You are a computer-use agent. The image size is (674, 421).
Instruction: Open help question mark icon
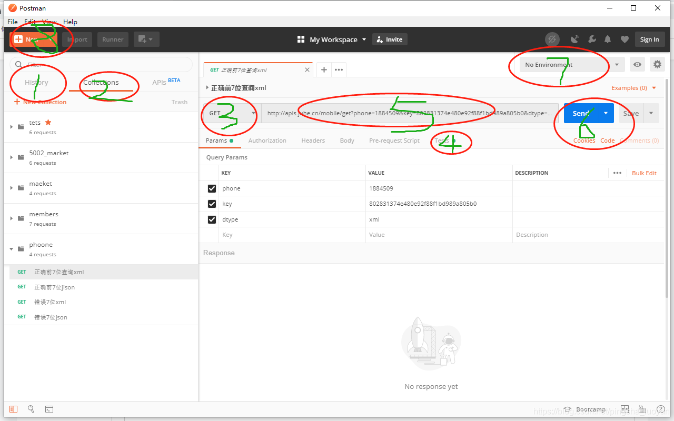661,409
